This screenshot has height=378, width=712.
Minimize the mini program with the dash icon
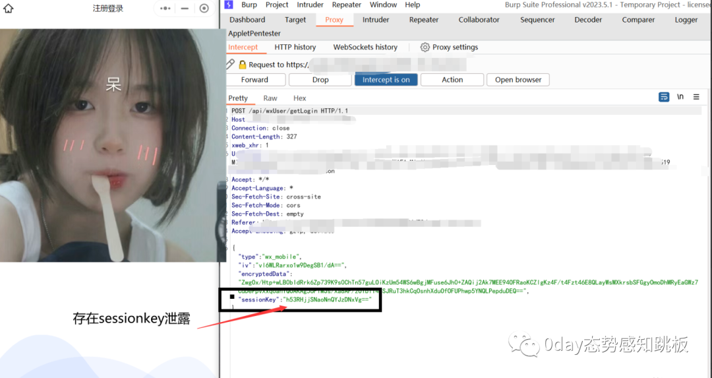point(185,8)
